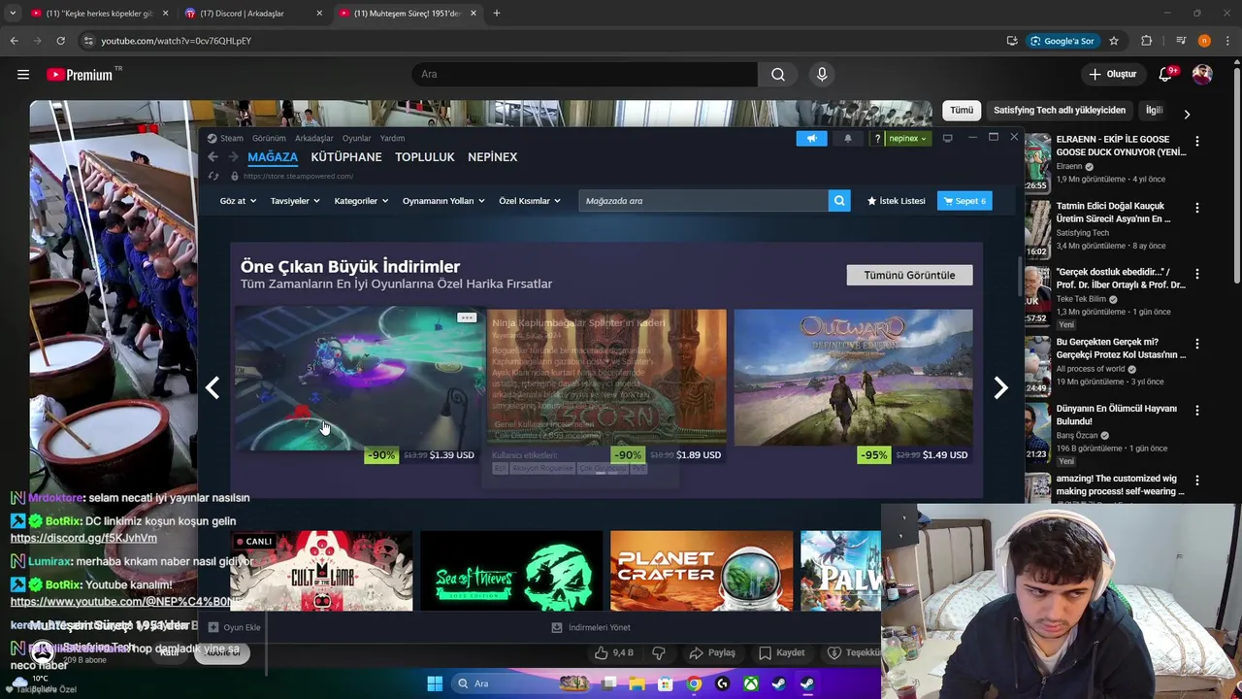Reload the Steam store page
1242x699 pixels.
click(213, 176)
